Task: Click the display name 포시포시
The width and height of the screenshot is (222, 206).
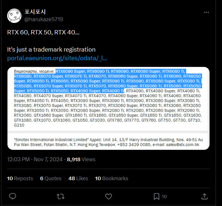Action: tap(35, 11)
